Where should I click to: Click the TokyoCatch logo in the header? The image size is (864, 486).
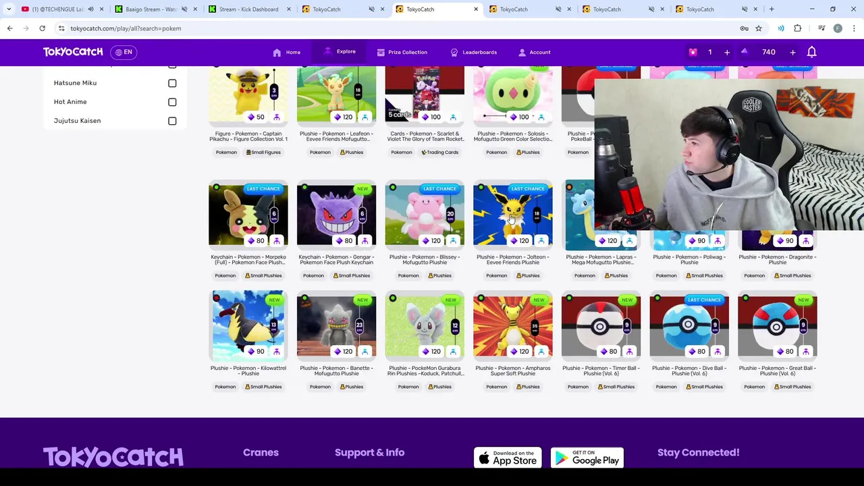coord(73,52)
